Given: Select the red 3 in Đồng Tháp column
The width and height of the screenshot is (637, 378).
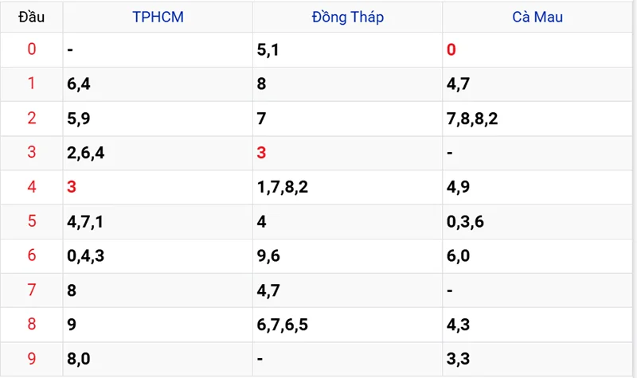Looking at the screenshot, I should tap(262, 153).
